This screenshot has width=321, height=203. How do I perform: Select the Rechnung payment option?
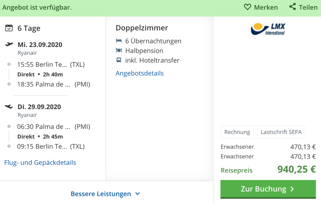[x=237, y=132]
